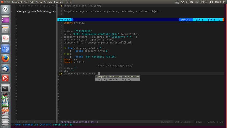
Task: Open NetEase Cloud Music red dock icon
Action: pos(5,78)
